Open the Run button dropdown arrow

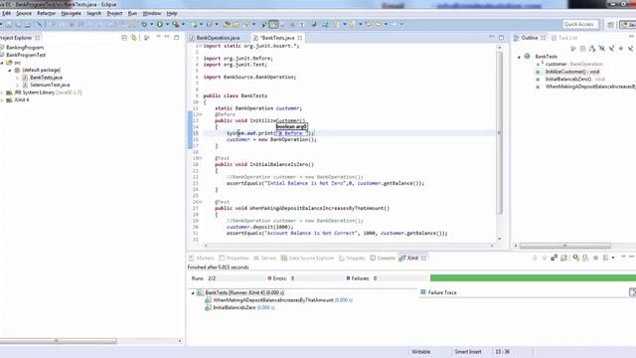click(167, 24)
